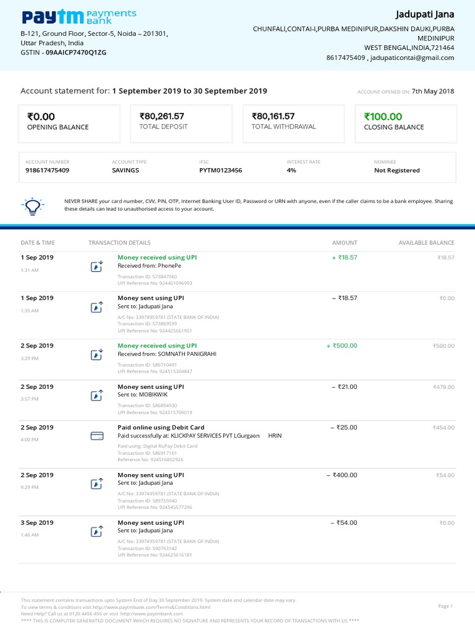Image resolution: width=475 pixels, height=633 pixels.
Task: Select the Closing Balance ₹100.00 box
Action: coord(405,121)
